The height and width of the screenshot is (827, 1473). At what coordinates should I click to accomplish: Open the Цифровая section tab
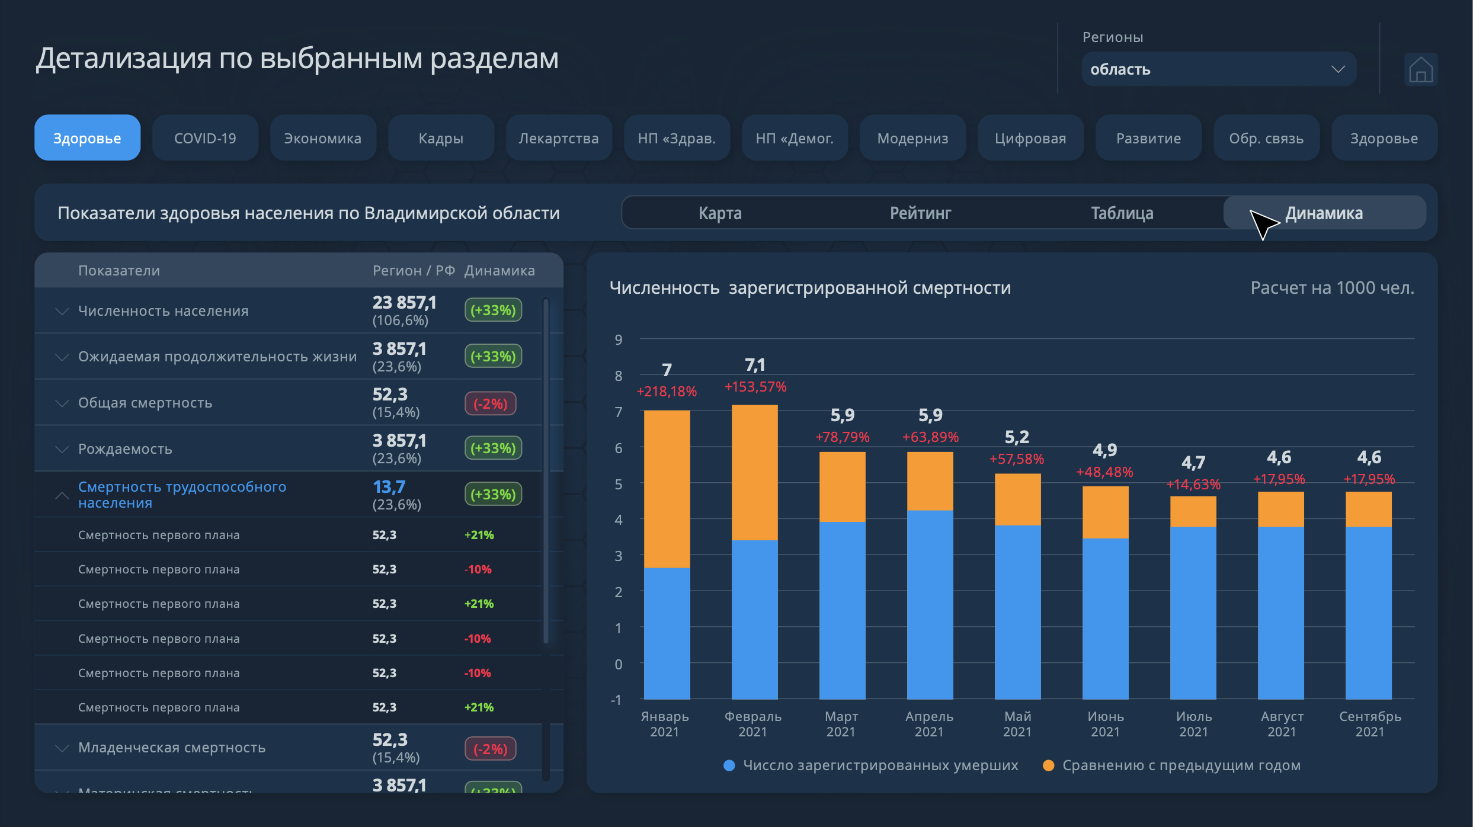1030,138
